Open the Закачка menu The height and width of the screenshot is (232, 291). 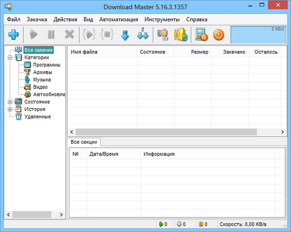[37, 19]
